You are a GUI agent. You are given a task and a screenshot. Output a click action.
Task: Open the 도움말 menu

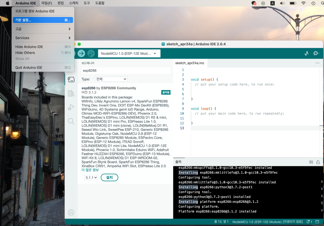[x=100, y=3]
